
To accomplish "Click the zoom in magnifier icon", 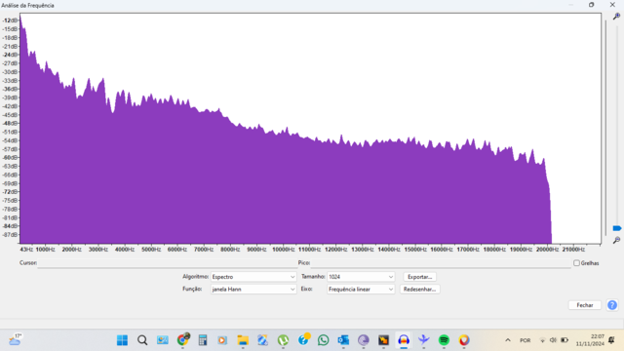I will (x=616, y=17).
